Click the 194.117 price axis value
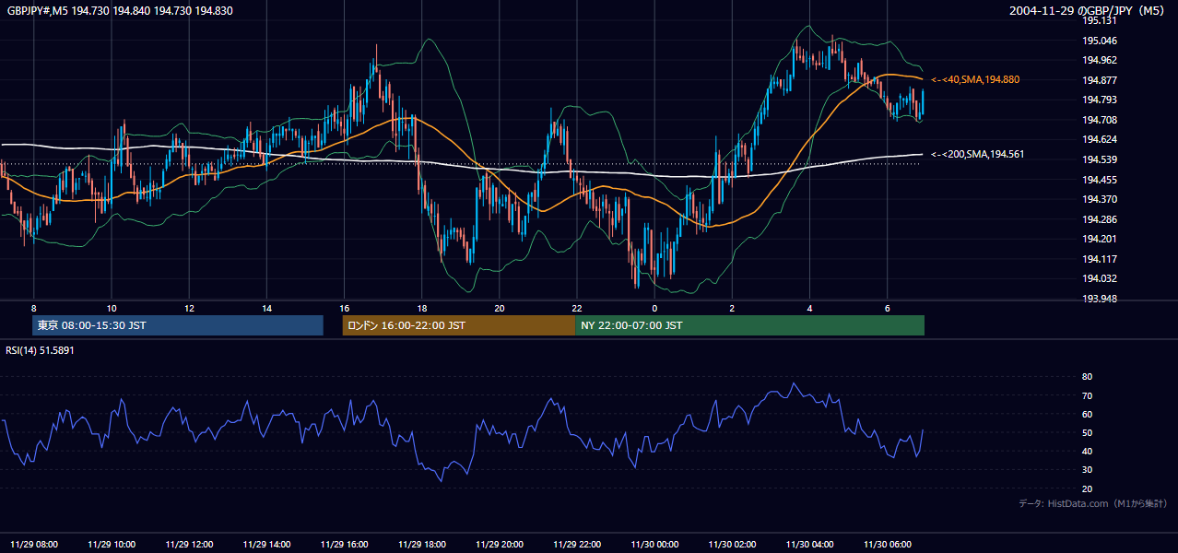The height and width of the screenshot is (553, 1178). [1100, 259]
